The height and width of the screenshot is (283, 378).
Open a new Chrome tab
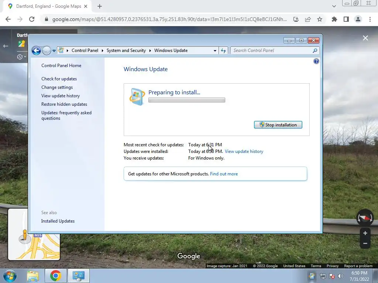[100, 6]
